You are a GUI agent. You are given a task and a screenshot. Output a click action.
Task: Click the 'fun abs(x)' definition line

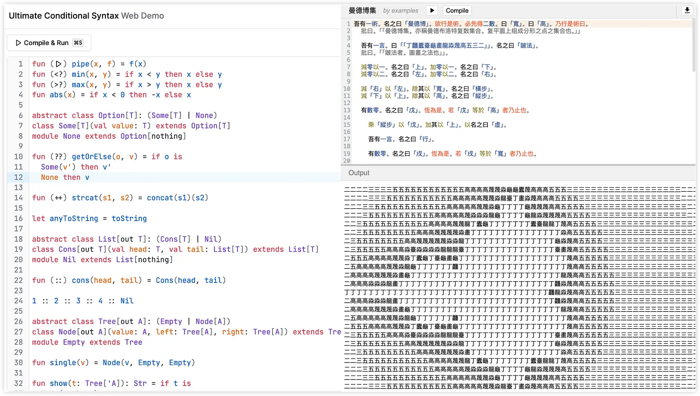(x=111, y=95)
